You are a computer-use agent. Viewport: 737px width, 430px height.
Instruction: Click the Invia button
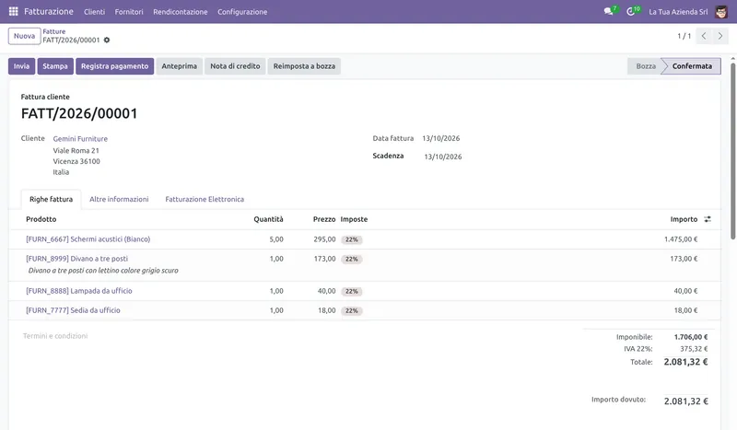pos(21,66)
